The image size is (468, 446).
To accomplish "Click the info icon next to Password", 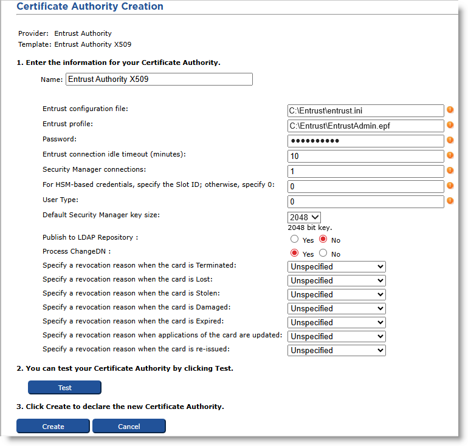I will [450, 140].
